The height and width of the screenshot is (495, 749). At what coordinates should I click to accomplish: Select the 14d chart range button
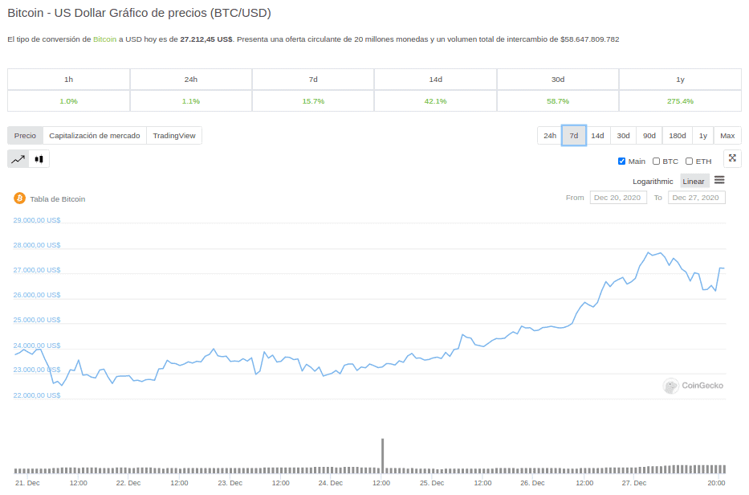click(x=597, y=135)
